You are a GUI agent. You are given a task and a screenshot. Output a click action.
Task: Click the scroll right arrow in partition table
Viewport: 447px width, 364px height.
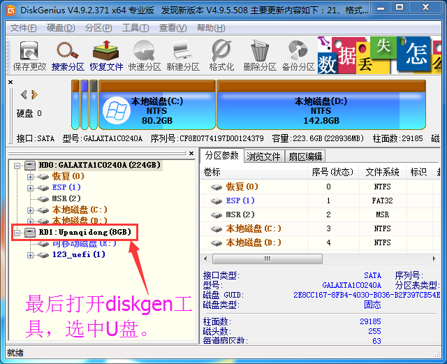pos(434,259)
